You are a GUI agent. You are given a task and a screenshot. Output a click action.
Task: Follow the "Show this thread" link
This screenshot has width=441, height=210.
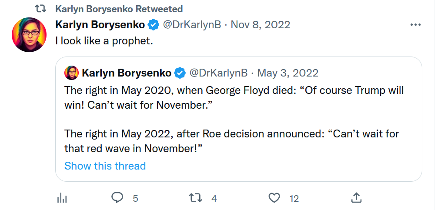105,166
